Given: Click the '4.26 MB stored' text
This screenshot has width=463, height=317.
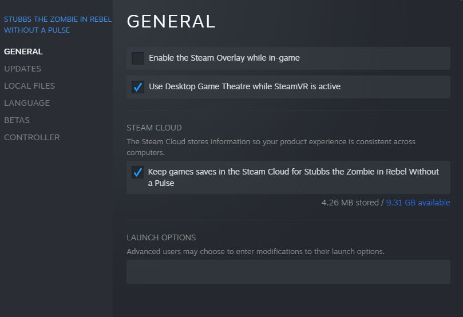Looking at the screenshot, I should coord(350,203).
